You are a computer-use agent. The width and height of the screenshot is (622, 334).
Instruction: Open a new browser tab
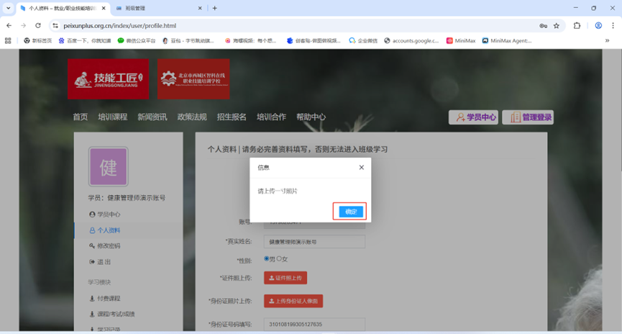click(214, 8)
